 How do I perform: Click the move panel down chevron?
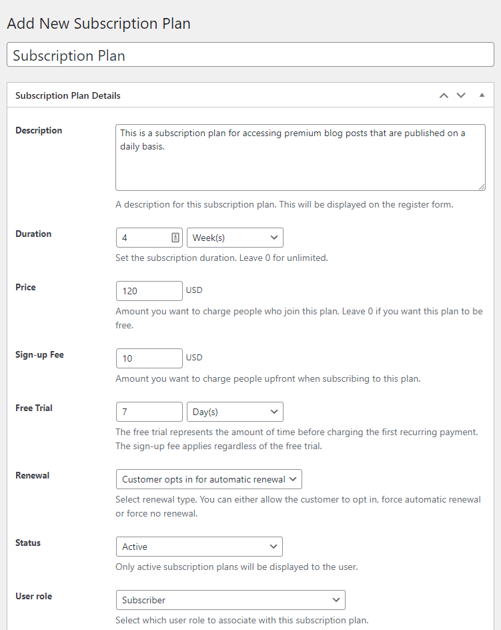[461, 95]
